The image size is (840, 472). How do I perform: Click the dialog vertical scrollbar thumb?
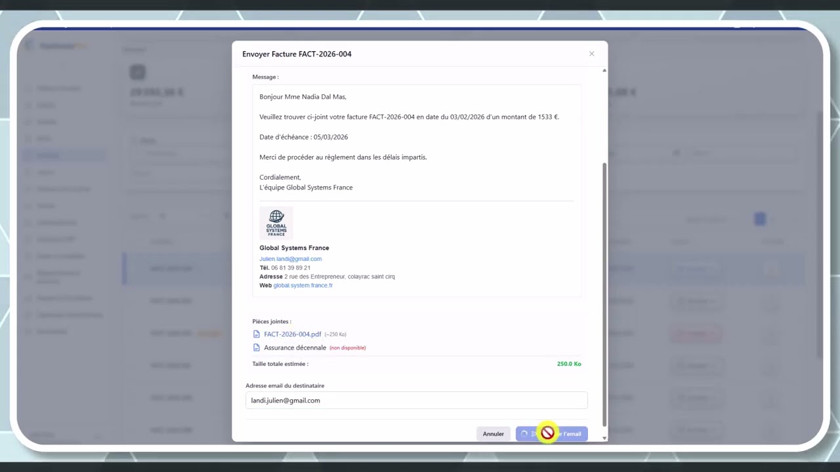[604, 295]
